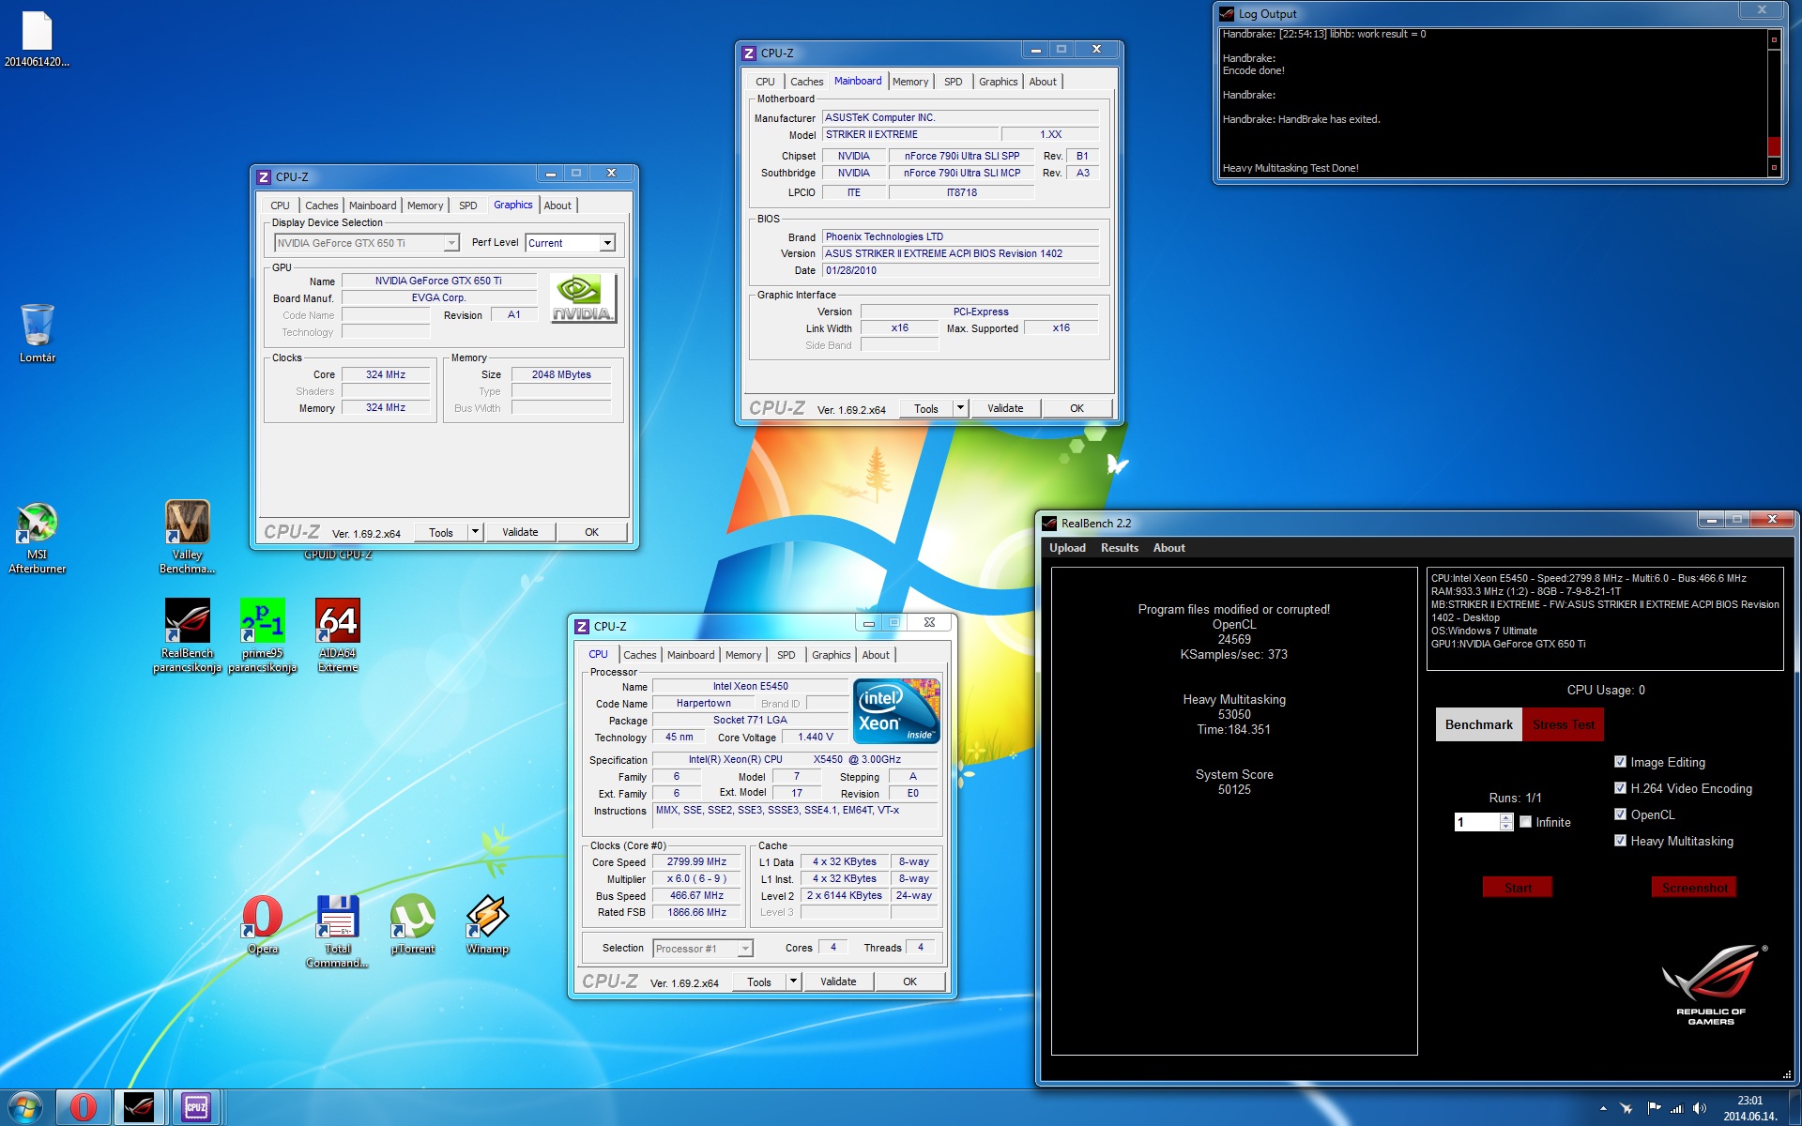This screenshot has width=1802, height=1126.
Task: Open the Results menu in RealBench
Action: click(x=1120, y=548)
